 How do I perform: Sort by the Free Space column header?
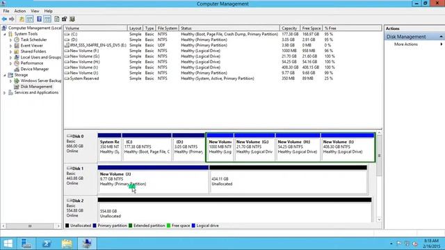click(311, 28)
